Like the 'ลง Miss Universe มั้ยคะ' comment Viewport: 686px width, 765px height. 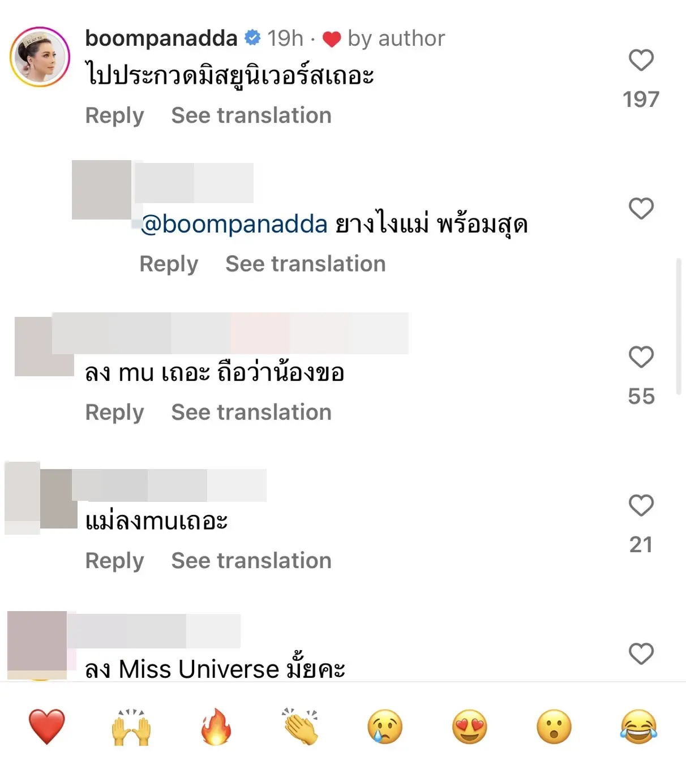point(641,654)
